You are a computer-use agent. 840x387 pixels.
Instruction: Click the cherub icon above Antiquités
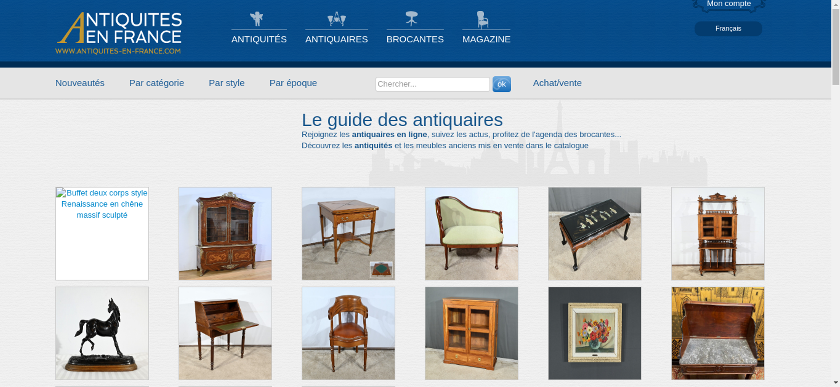[x=256, y=19]
